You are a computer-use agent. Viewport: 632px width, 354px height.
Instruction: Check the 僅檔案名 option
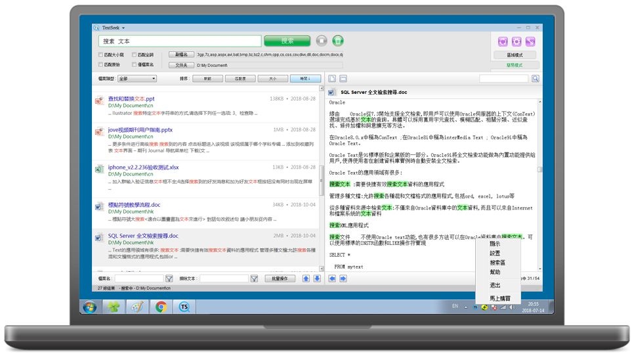[134, 65]
